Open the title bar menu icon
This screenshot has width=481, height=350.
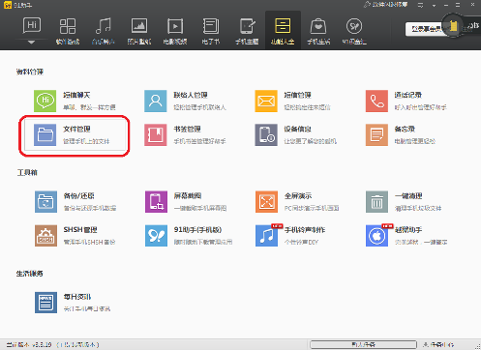420,5
